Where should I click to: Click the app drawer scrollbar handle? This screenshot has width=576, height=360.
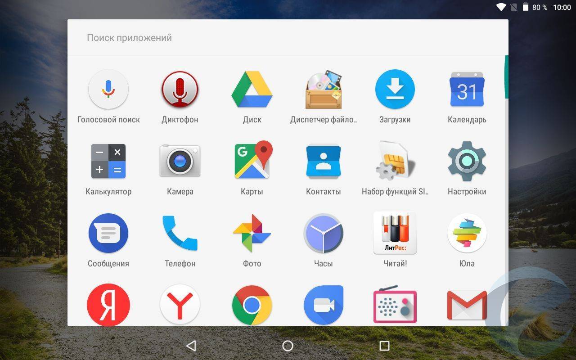(506, 76)
